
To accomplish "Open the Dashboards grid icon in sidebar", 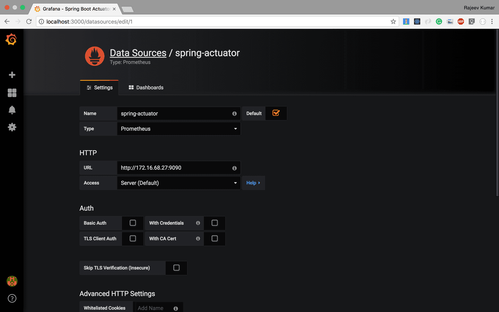I will [x=12, y=93].
